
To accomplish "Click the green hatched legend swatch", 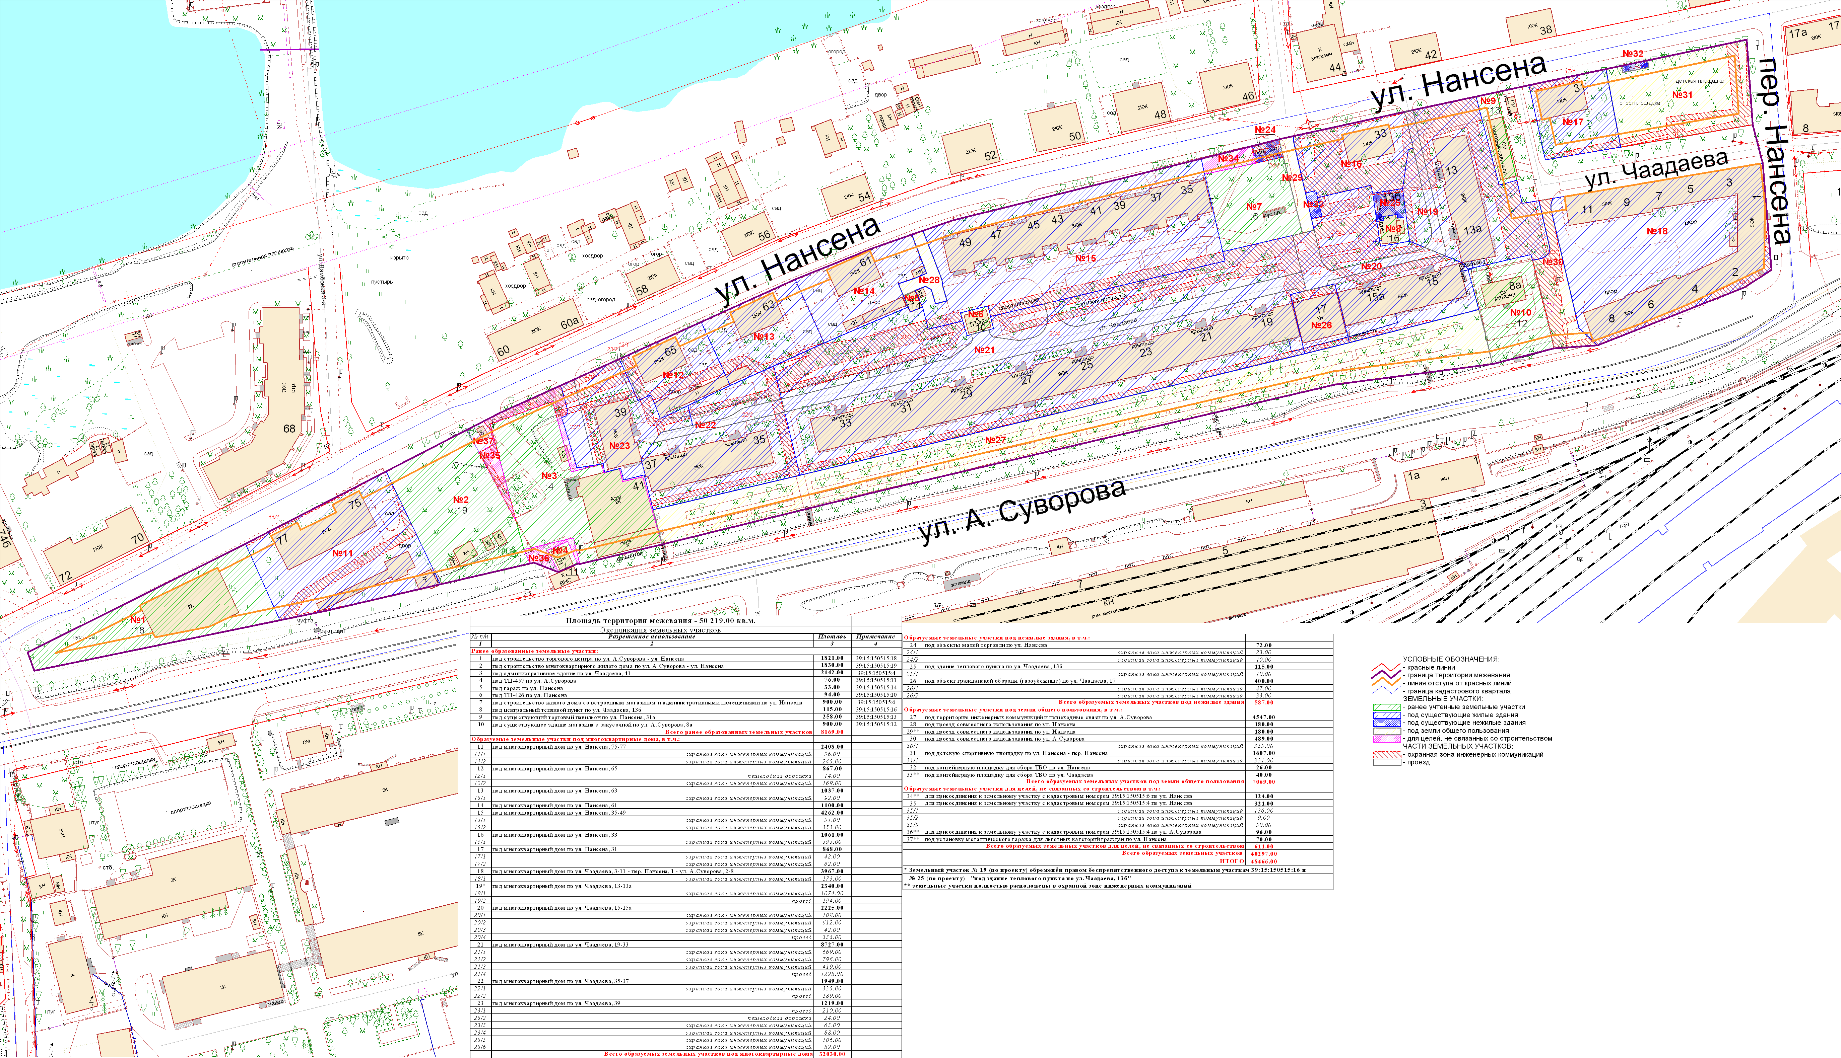I will coord(1387,707).
